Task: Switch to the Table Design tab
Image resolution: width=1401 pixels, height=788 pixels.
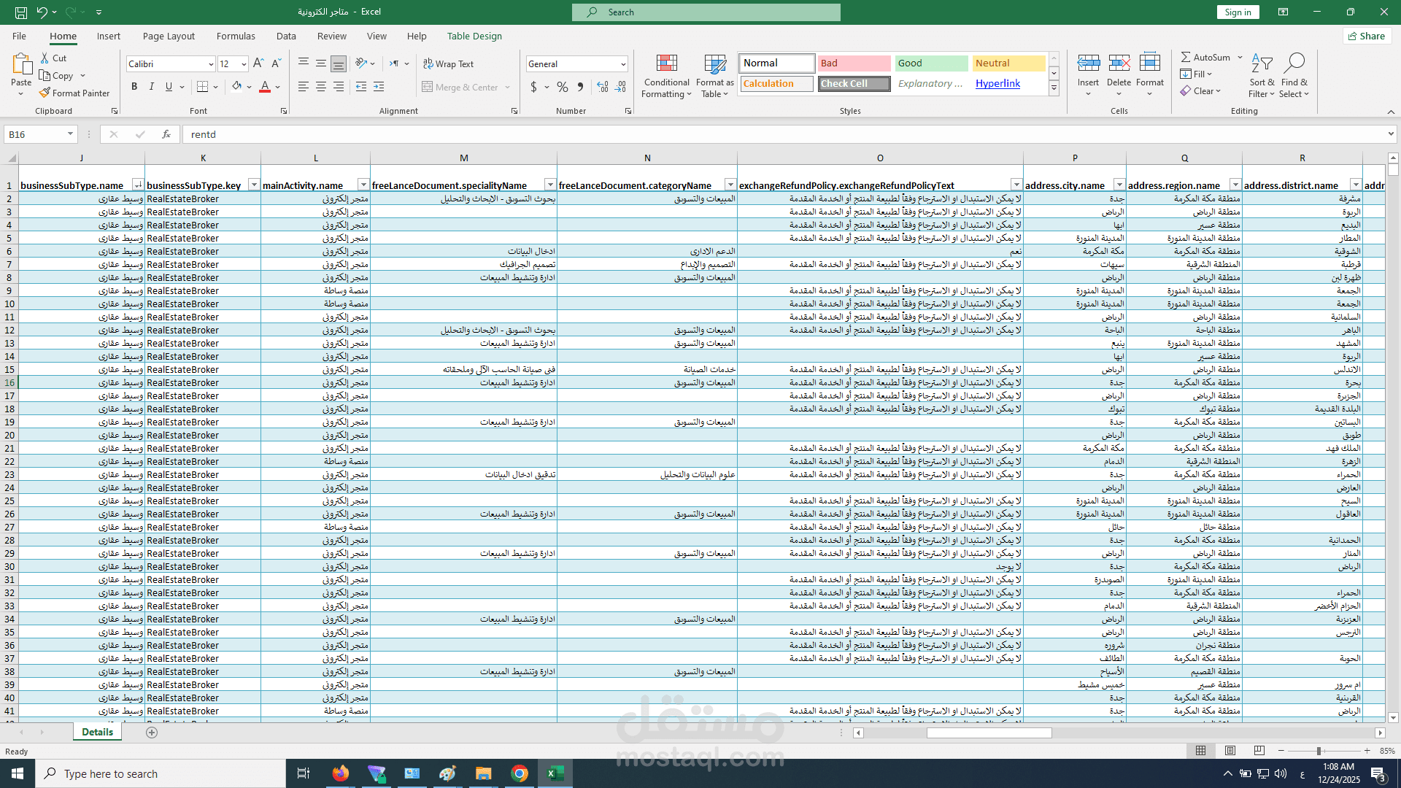Action: coord(474,36)
